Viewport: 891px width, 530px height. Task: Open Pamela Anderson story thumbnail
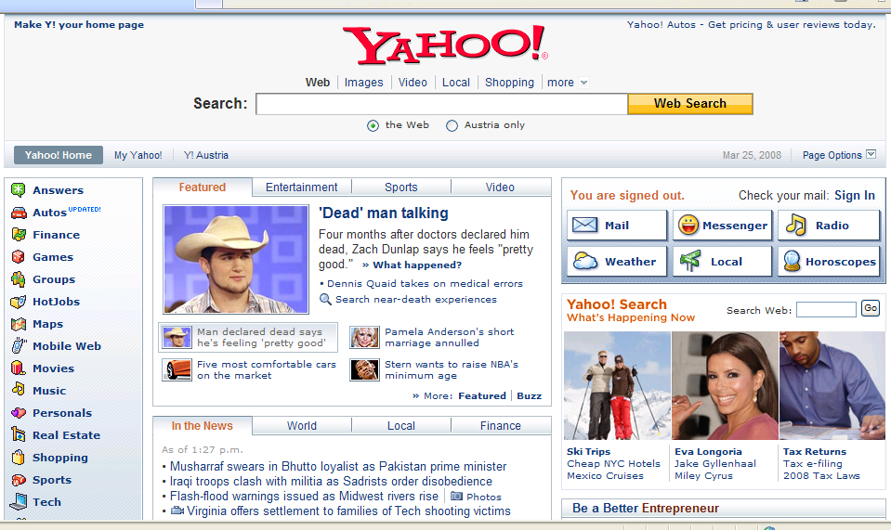pyautogui.click(x=364, y=337)
